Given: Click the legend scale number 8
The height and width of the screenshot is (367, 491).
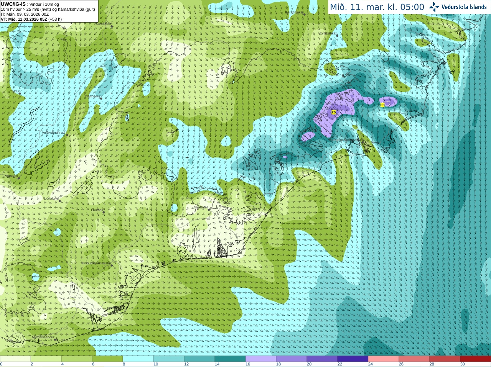Looking at the screenshot, I should tap(124, 364).
